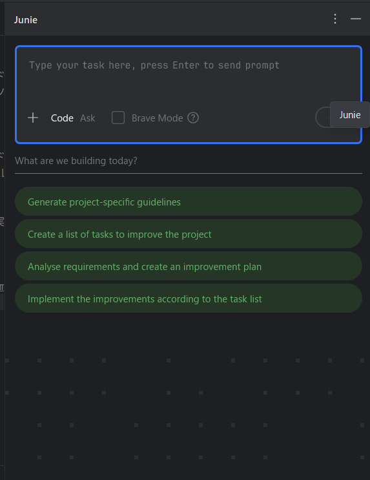Image resolution: width=370 pixels, height=480 pixels.
Task: Switch to Ask mode
Action: click(x=88, y=118)
